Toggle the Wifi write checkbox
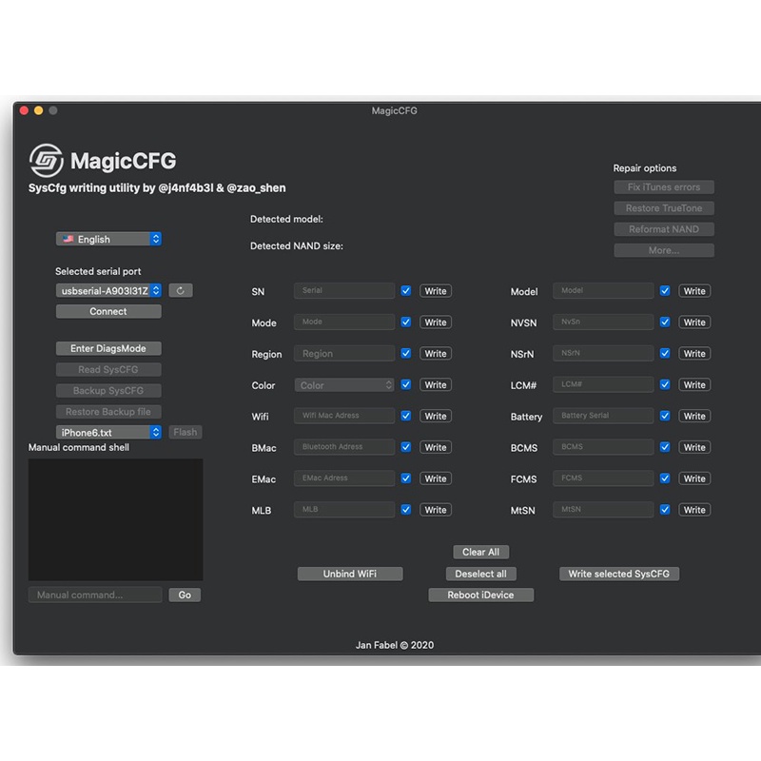Viewport: 761px width, 761px height. point(406,416)
